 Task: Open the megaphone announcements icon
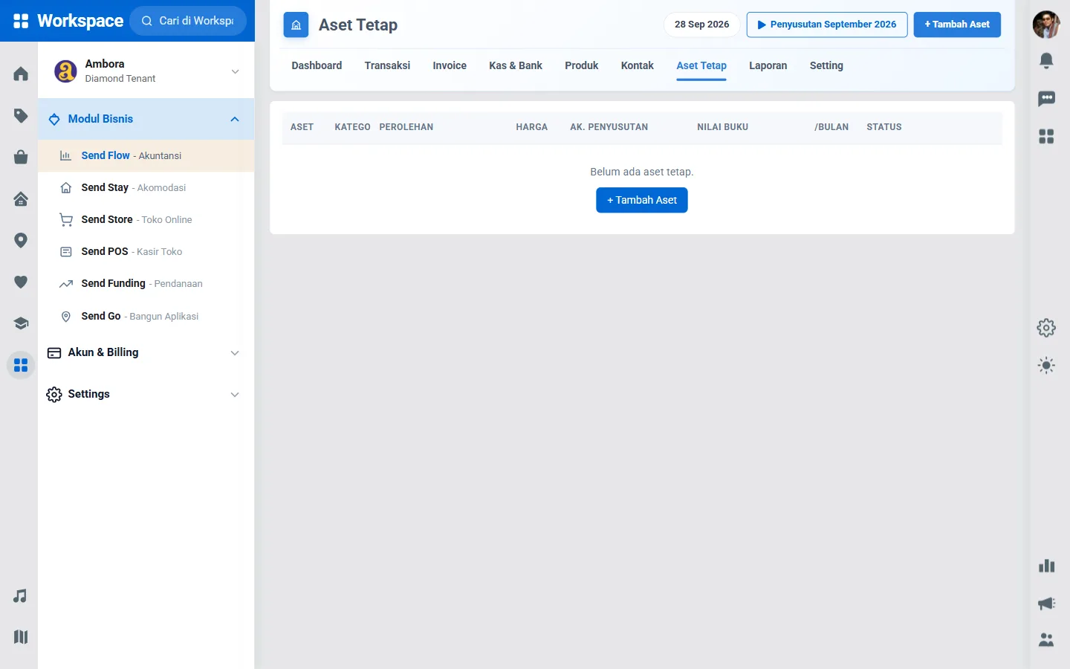pyautogui.click(x=1046, y=604)
